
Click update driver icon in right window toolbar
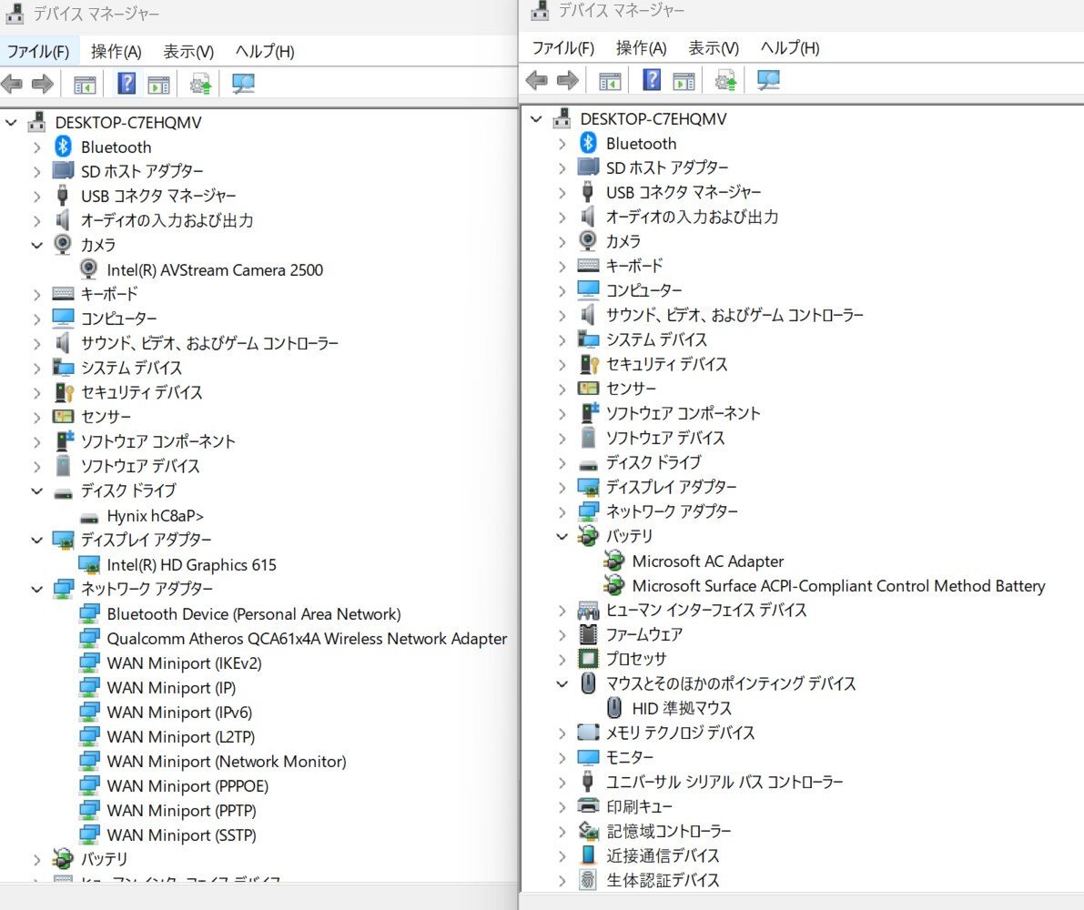pyautogui.click(x=726, y=81)
